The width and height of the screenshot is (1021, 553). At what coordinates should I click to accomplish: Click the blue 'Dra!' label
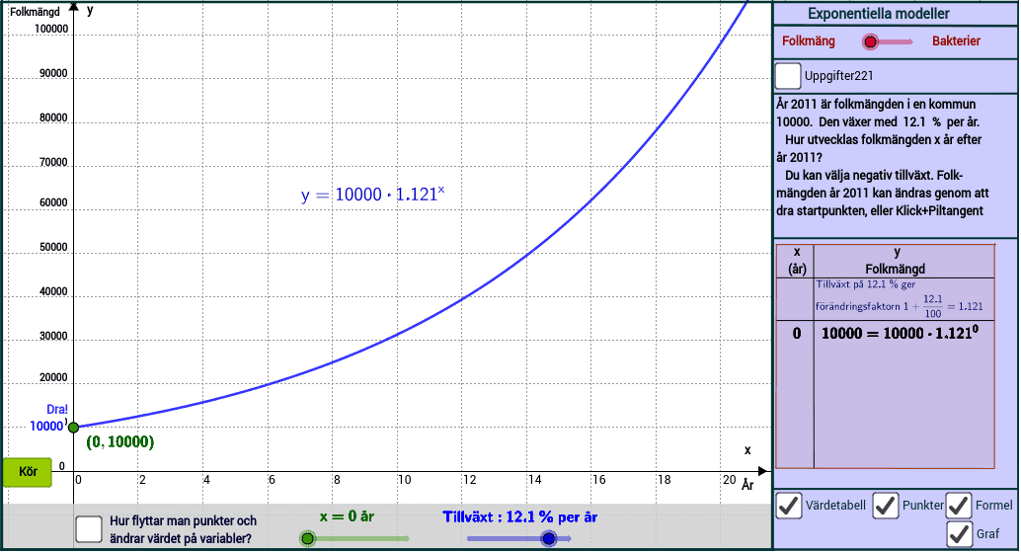click(x=56, y=409)
